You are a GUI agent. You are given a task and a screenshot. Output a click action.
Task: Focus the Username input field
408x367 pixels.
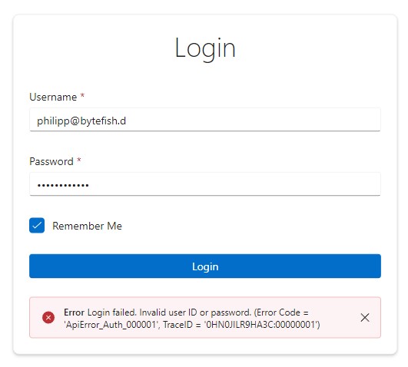[205, 120]
